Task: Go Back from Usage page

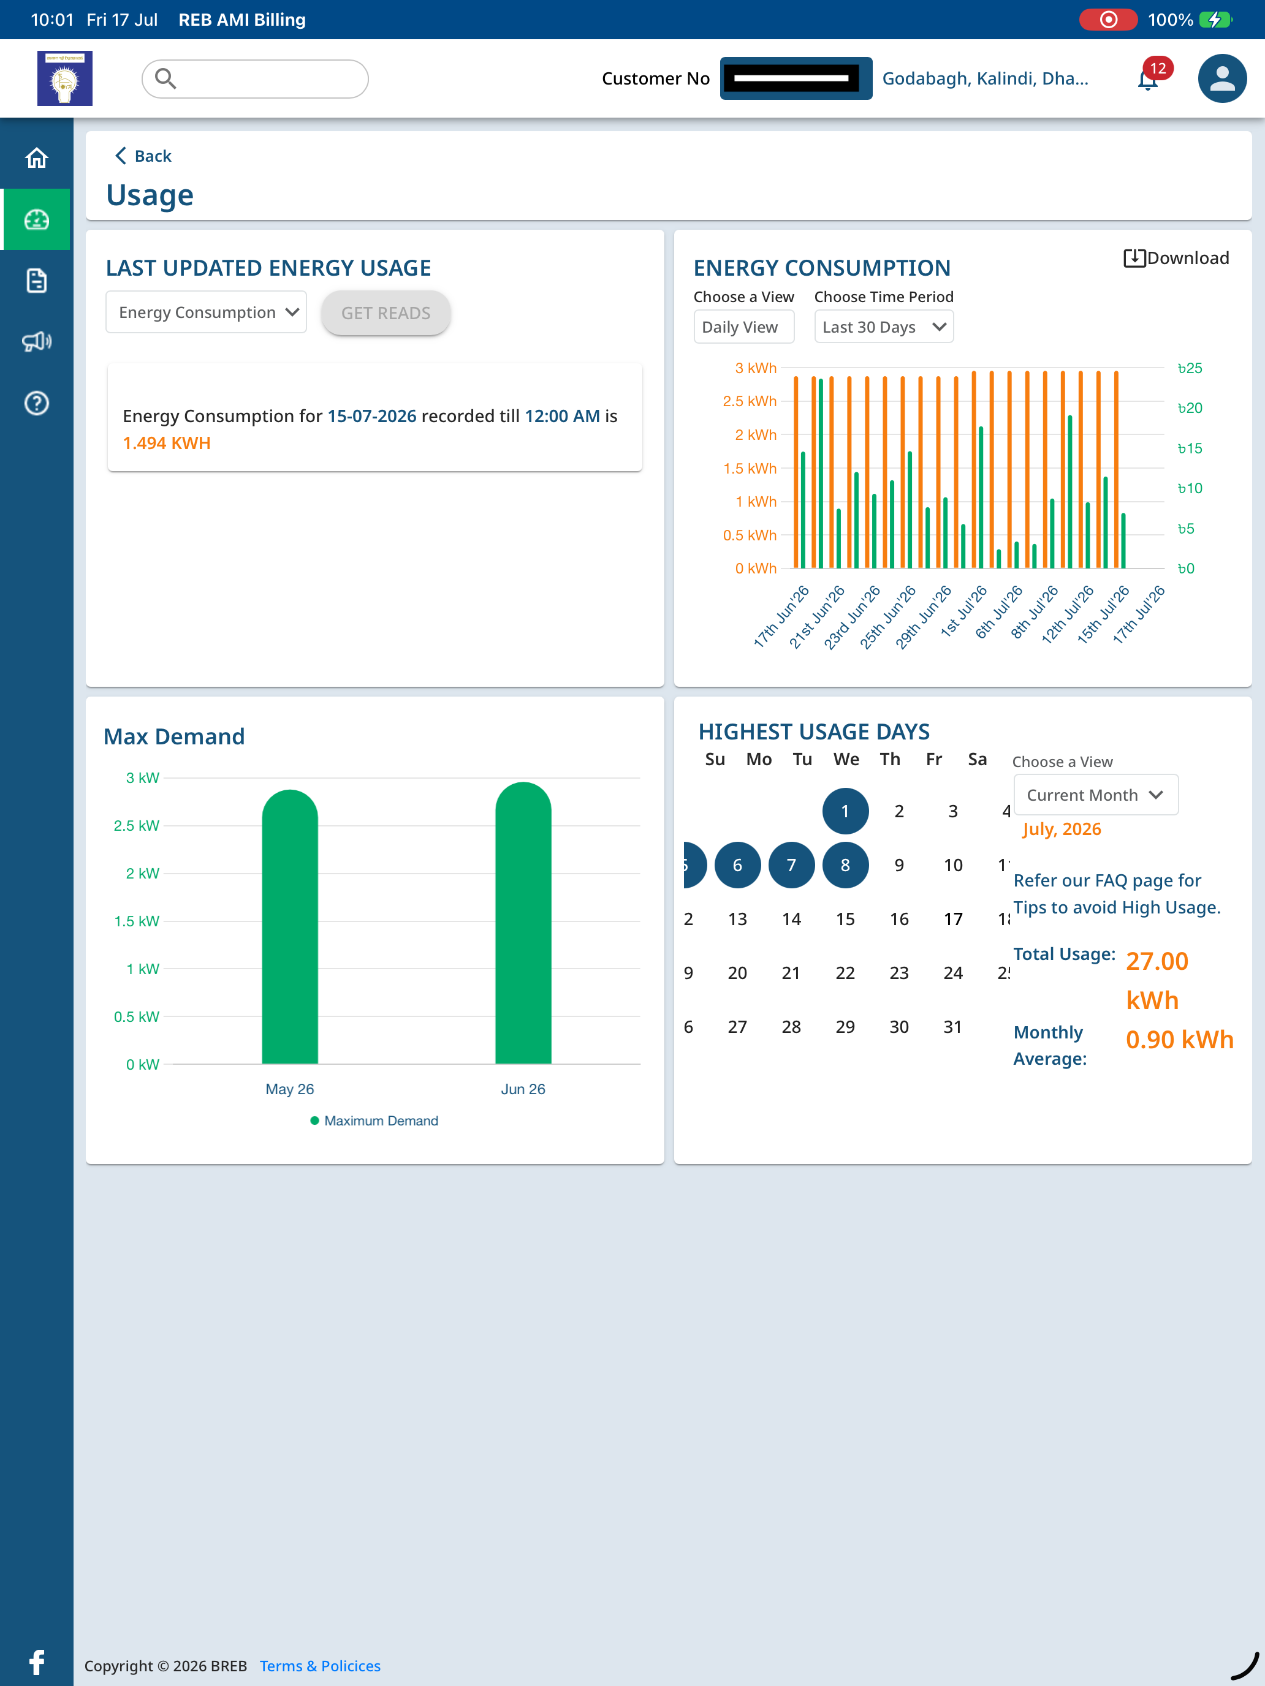Action: tap(143, 156)
